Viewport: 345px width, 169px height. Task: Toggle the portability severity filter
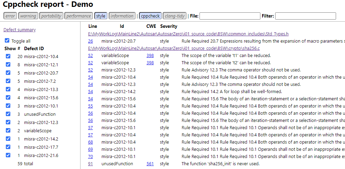pyautogui.click(x=51, y=16)
